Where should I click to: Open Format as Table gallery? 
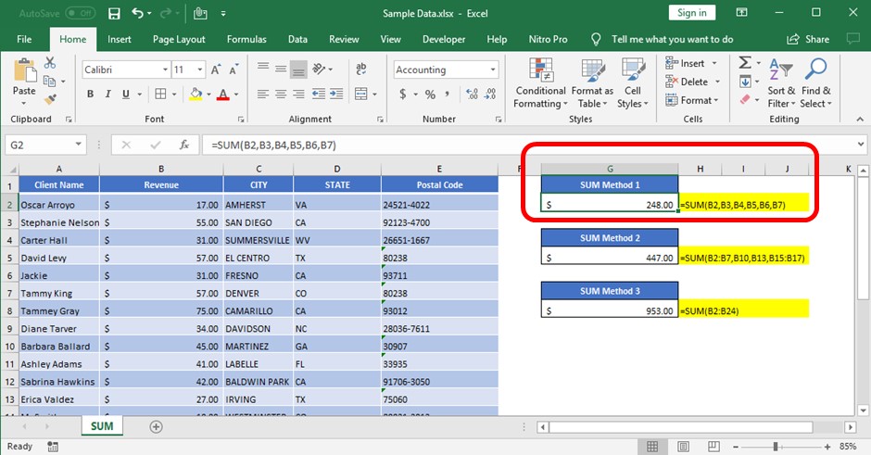coord(592,82)
